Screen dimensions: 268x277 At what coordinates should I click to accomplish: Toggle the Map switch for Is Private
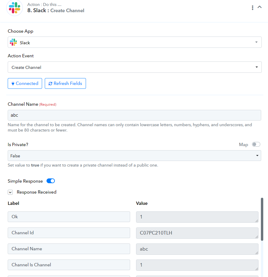[x=256, y=144]
